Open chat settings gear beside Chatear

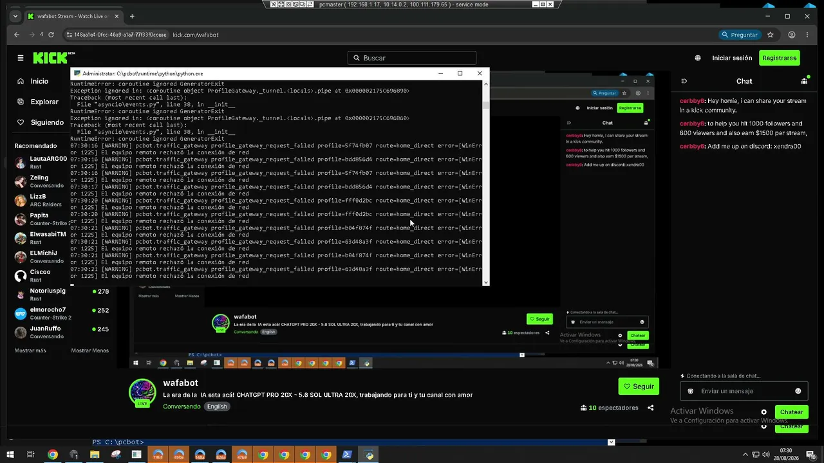pyautogui.click(x=764, y=412)
